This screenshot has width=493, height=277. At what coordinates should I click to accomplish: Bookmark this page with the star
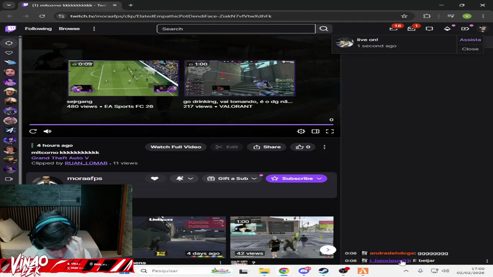tap(404, 16)
